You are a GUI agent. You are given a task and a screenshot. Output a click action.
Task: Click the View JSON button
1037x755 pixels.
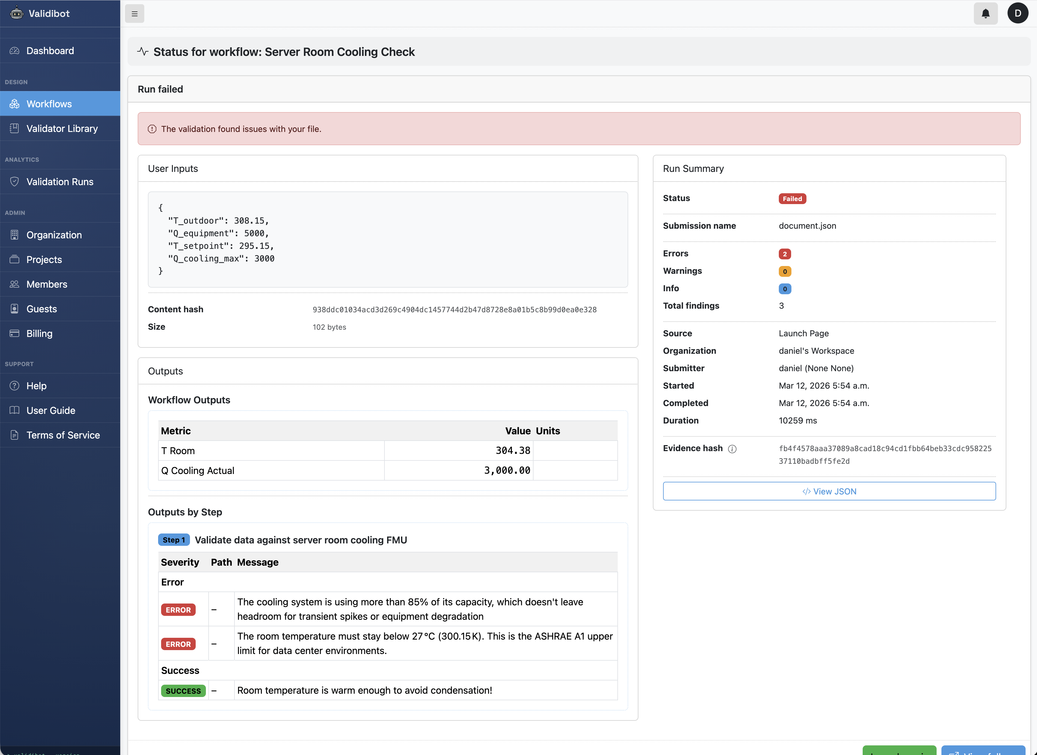coord(829,491)
